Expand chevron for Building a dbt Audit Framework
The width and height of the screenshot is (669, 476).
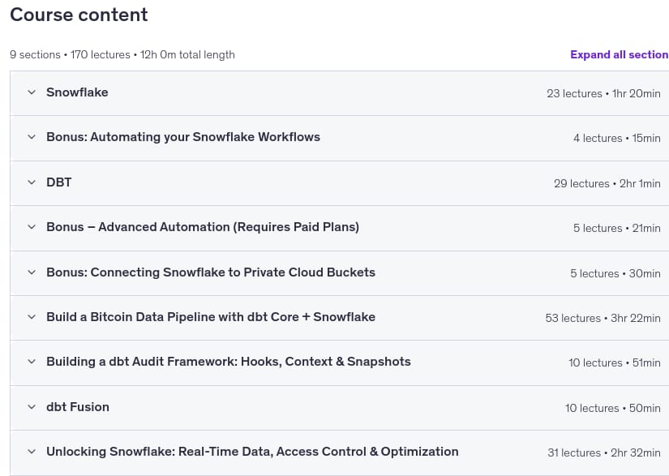pos(32,362)
